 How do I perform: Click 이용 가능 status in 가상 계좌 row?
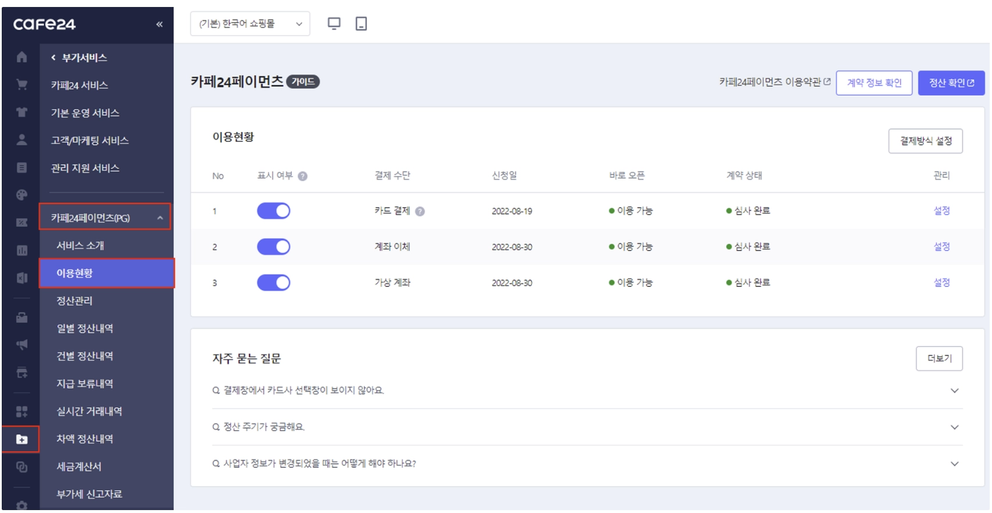631,283
